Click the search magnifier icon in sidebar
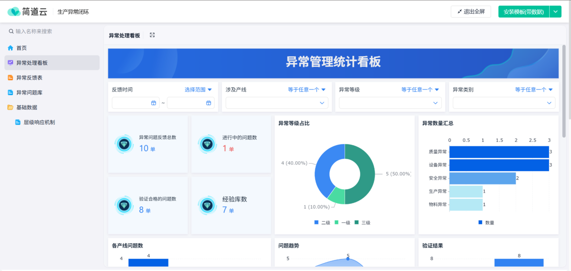Viewport: 571px width, 271px height. tap(11, 31)
